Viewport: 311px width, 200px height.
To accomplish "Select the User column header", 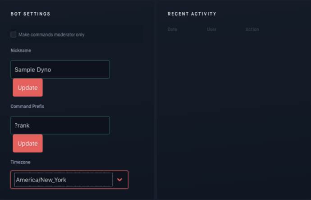I will click(x=212, y=29).
